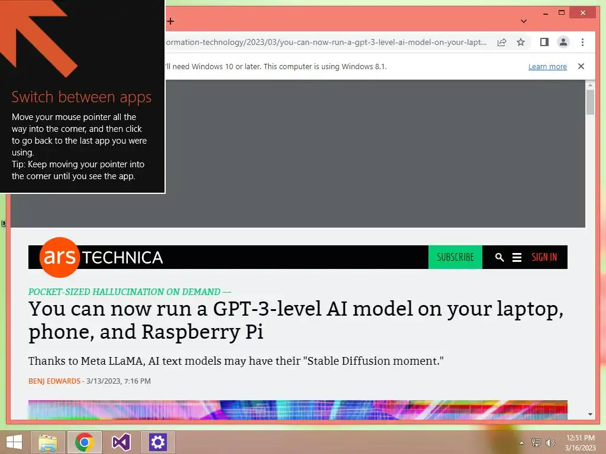Screen dimensions: 606x454
Task: Maximize the Chrome window
Action: pyautogui.click(x=562, y=13)
